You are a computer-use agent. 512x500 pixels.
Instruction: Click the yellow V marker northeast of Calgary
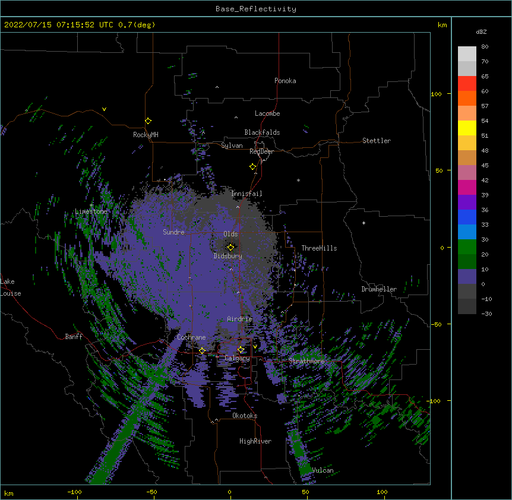[255, 347]
